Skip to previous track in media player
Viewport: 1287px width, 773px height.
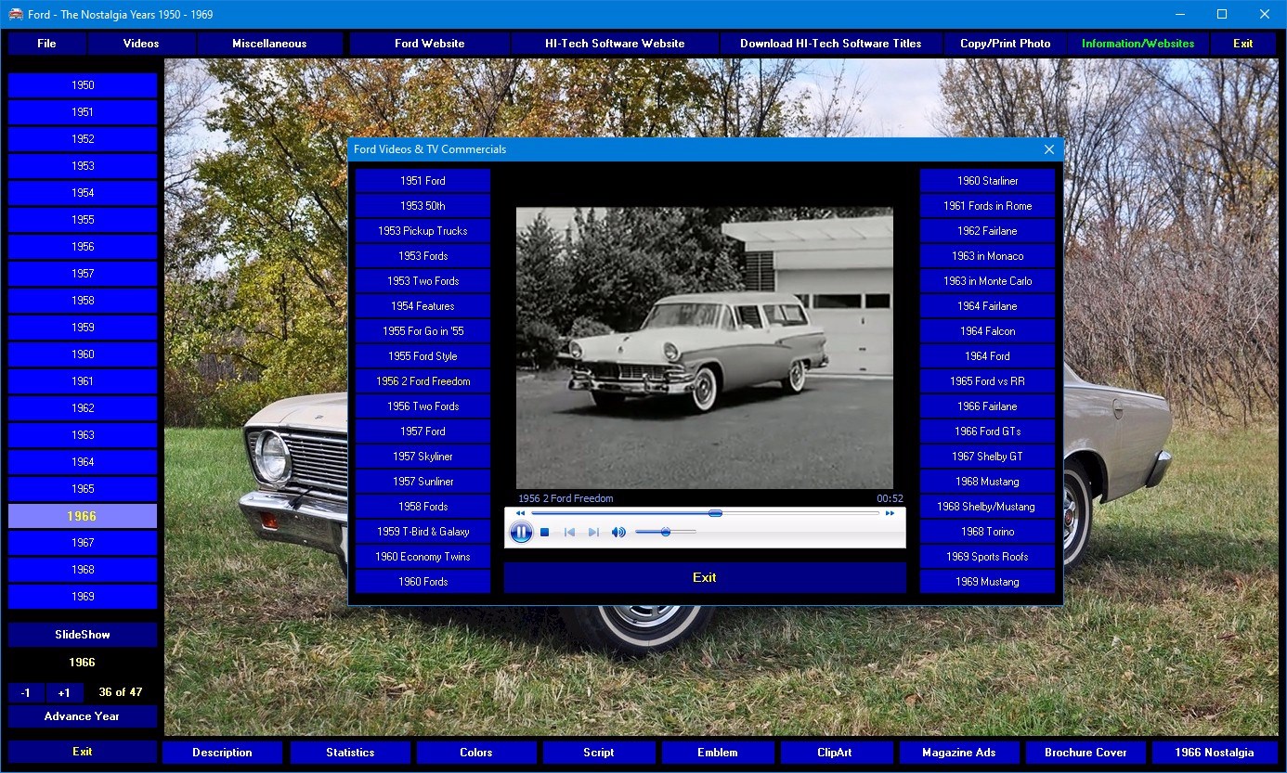(569, 532)
